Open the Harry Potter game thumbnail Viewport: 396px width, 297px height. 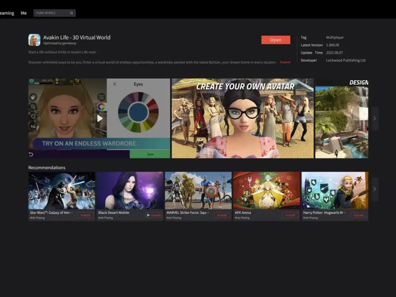pos(335,191)
